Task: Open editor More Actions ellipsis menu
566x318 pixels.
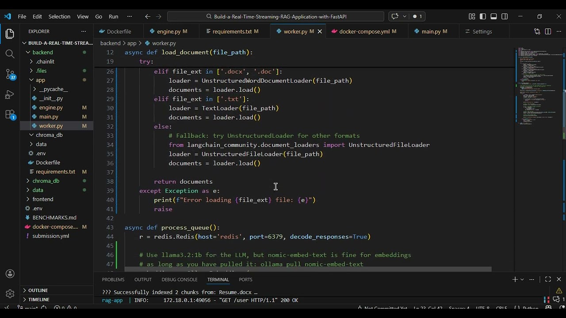Action: point(558,31)
